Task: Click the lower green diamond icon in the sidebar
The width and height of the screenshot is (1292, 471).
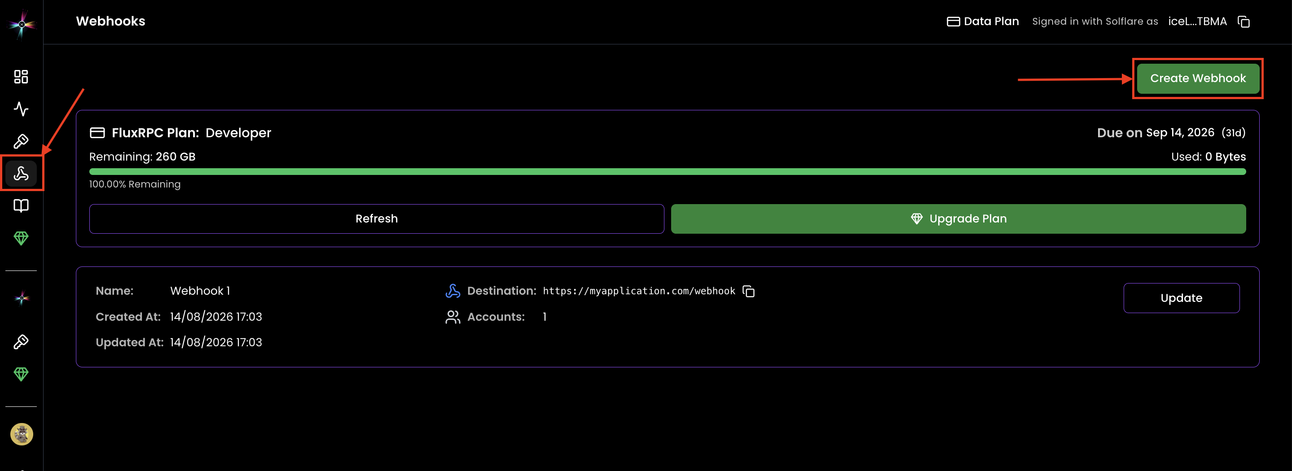Action: [x=21, y=374]
